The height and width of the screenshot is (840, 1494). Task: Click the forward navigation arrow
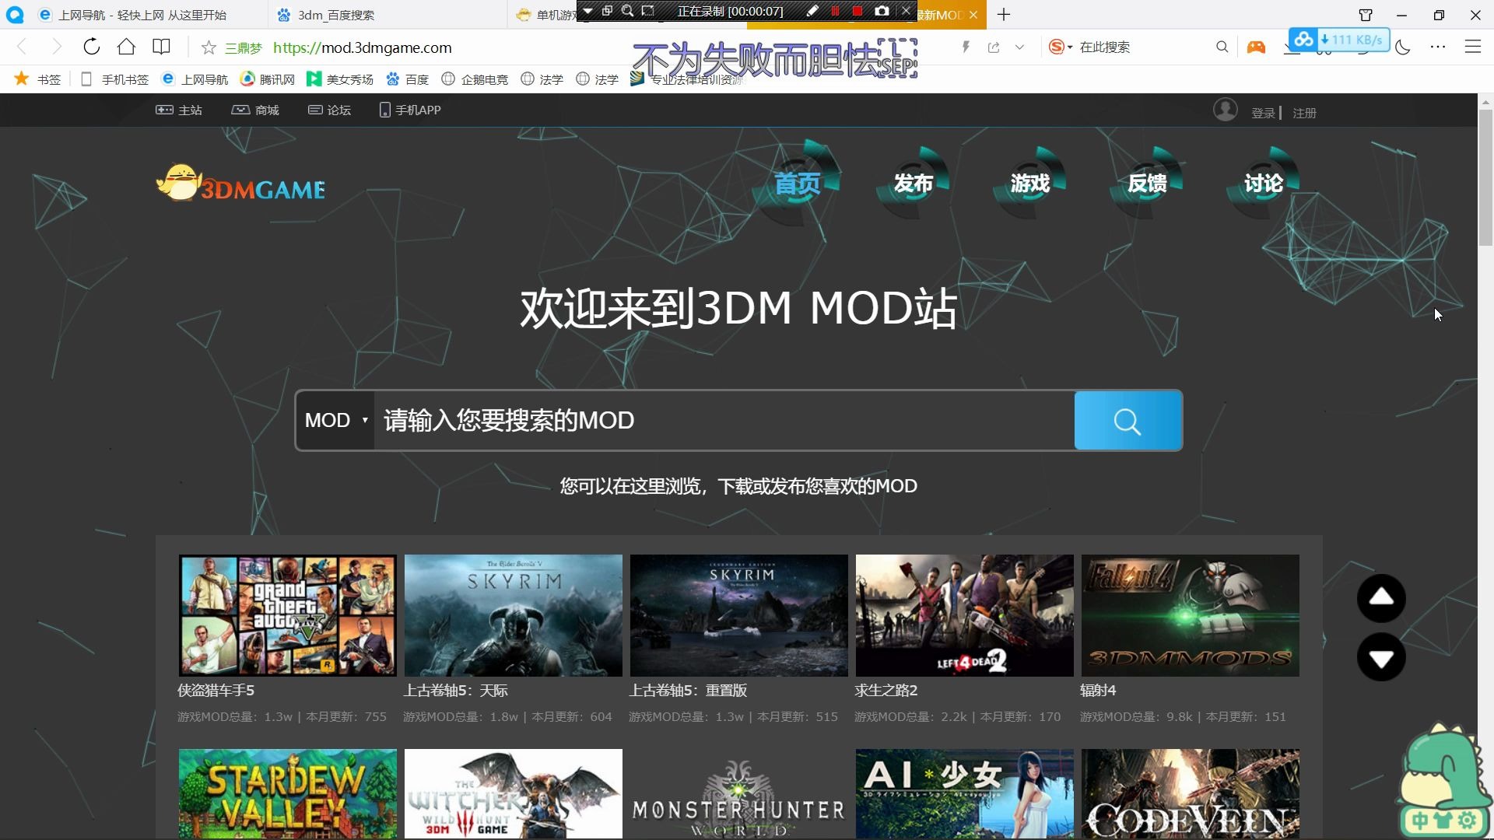(x=56, y=47)
